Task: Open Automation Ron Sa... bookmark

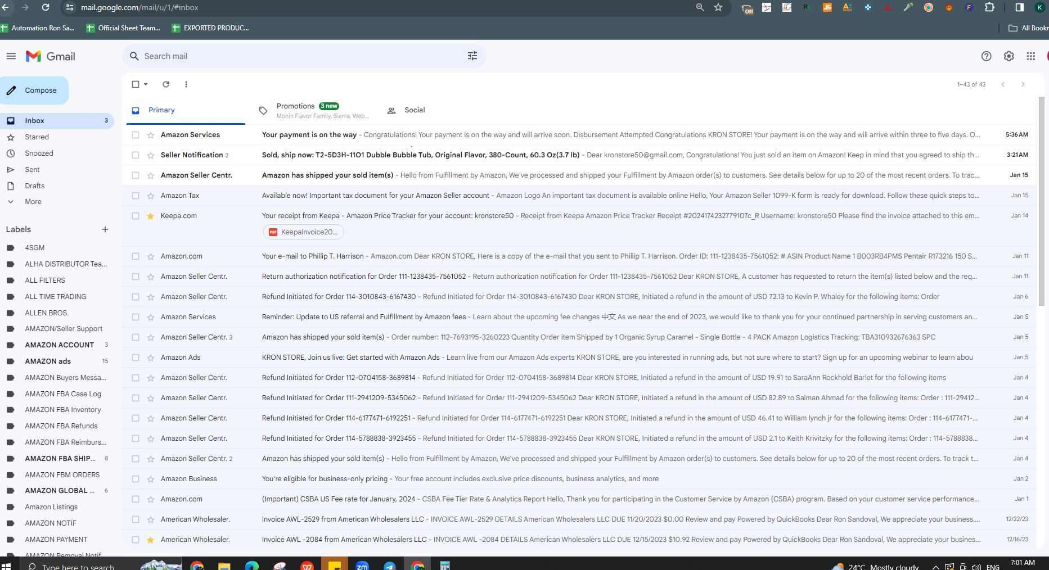Action: (x=38, y=28)
